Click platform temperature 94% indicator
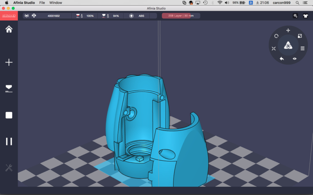The width and height of the screenshot is (313, 195). click(x=116, y=16)
